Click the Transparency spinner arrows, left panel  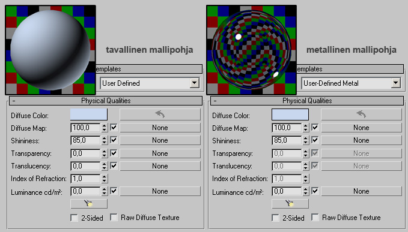point(105,153)
